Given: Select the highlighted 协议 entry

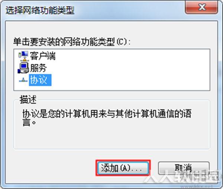Looking at the screenshot, I should pos(40,80).
